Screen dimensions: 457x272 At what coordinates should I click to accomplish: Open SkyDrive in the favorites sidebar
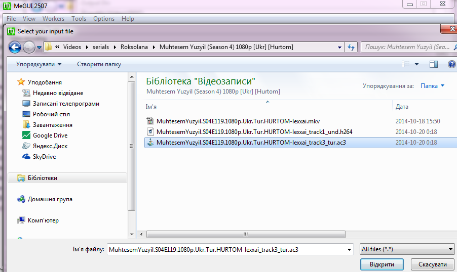pos(44,157)
